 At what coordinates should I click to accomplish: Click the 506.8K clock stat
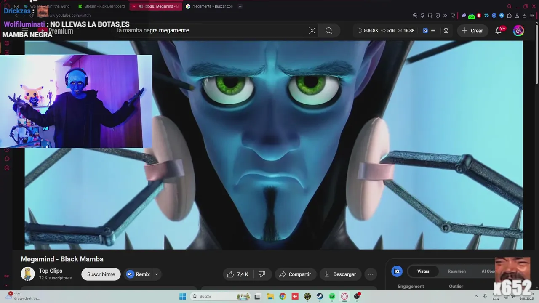368,30
